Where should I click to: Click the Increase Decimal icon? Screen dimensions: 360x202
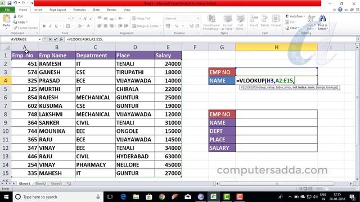point(191,26)
